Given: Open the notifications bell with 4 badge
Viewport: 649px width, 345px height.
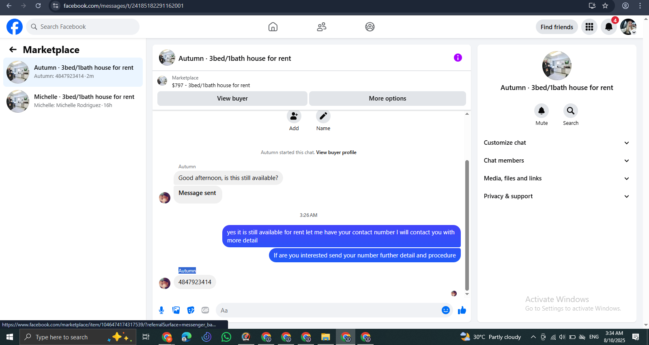Looking at the screenshot, I should coord(609,27).
